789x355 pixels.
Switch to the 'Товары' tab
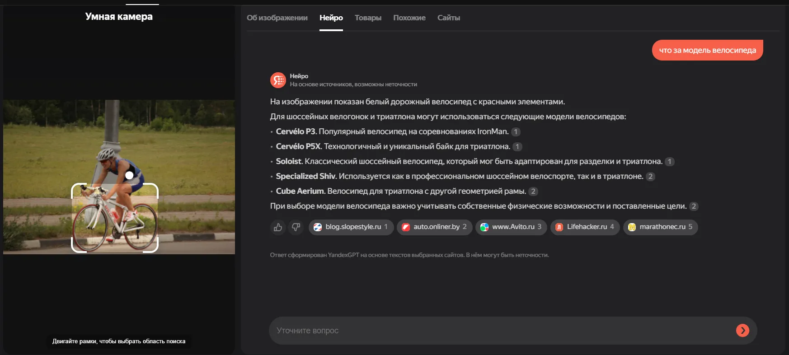click(x=368, y=18)
